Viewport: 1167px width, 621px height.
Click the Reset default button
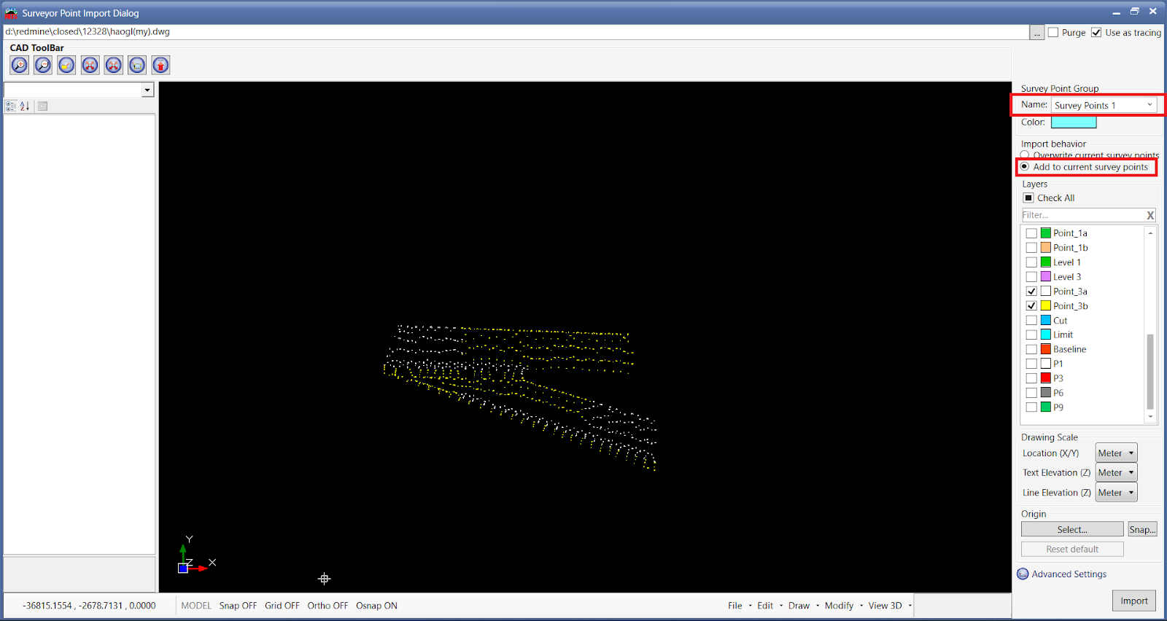tap(1072, 549)
